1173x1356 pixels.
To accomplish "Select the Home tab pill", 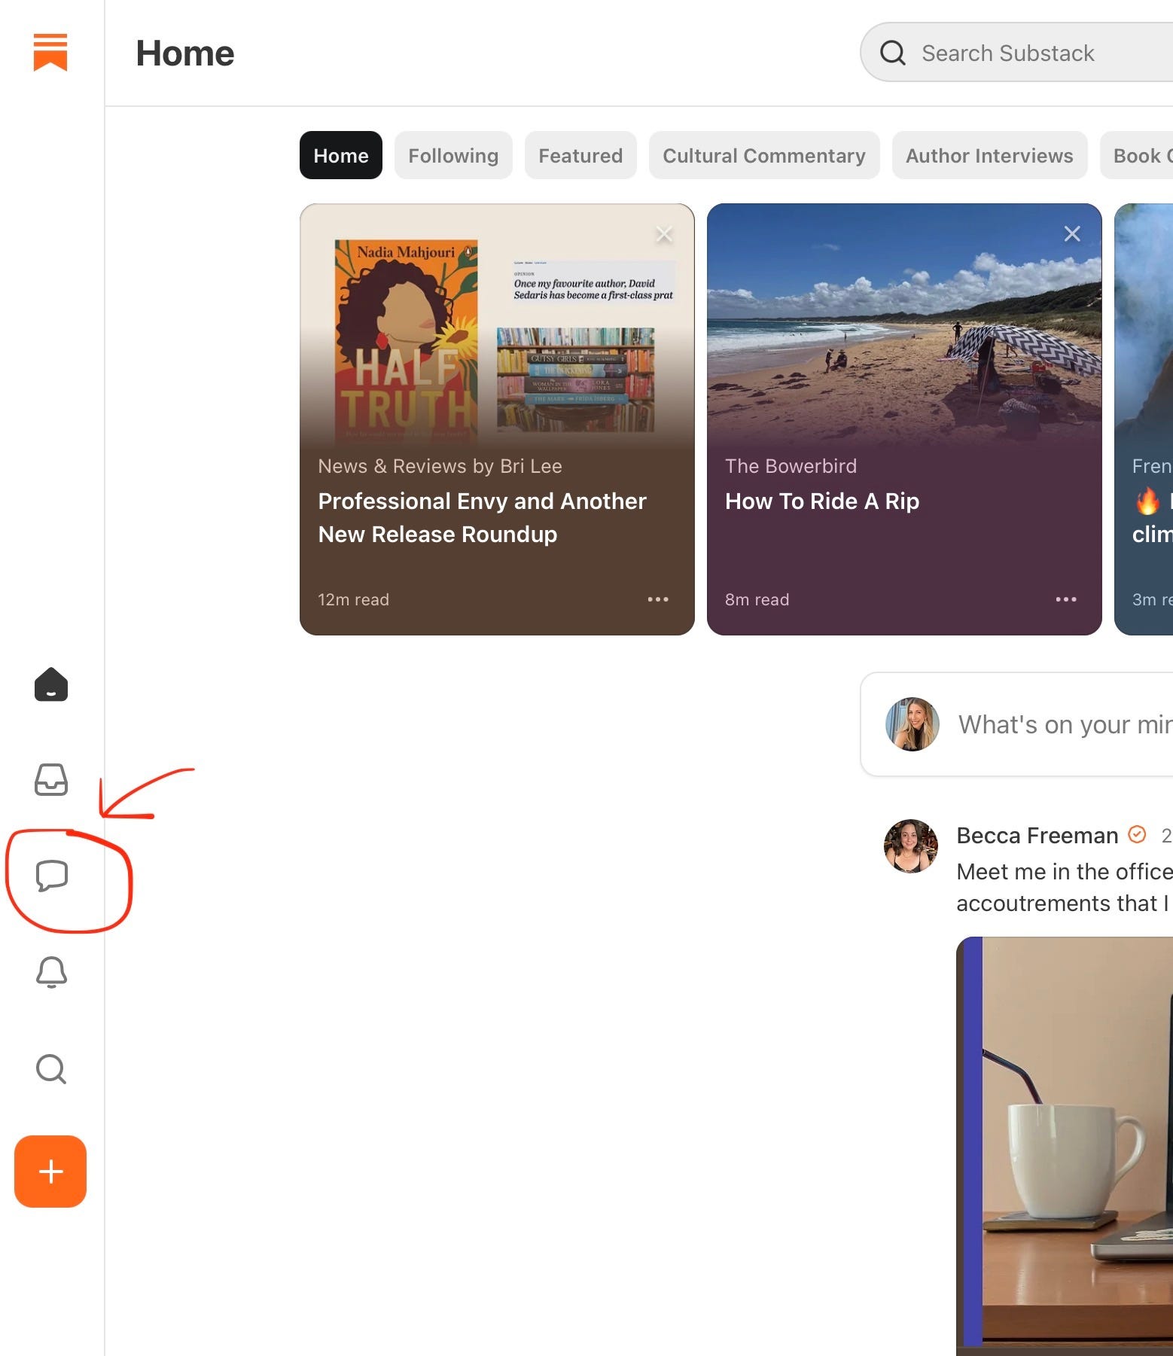I will 341,155.
